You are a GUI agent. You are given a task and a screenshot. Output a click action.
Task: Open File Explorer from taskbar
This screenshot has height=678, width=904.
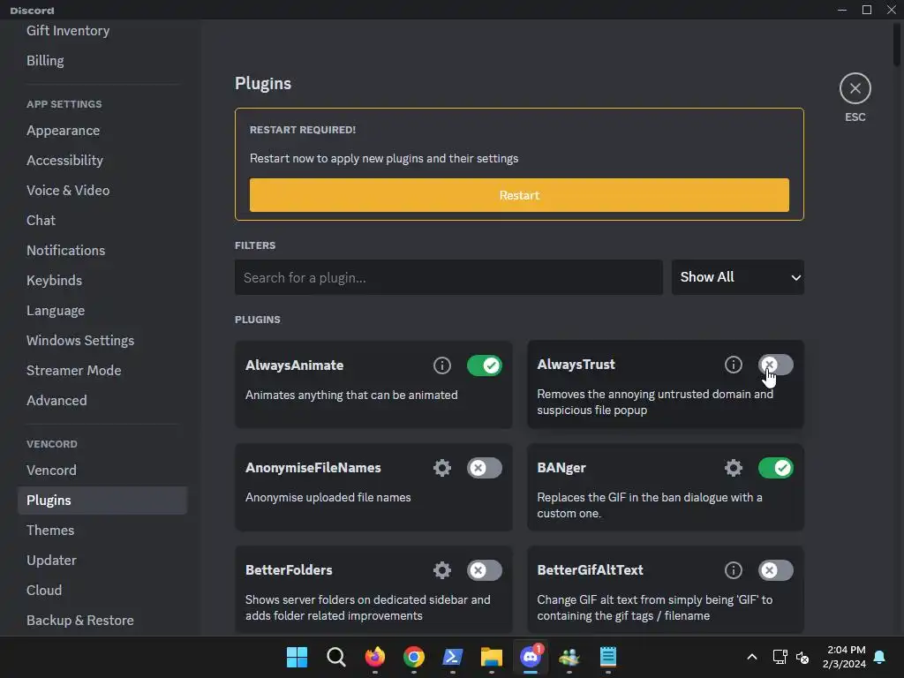coord(491,657)
